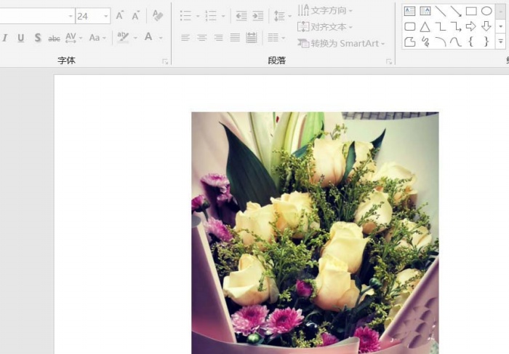Choose the down arrow shape

[x=486, y=27]
